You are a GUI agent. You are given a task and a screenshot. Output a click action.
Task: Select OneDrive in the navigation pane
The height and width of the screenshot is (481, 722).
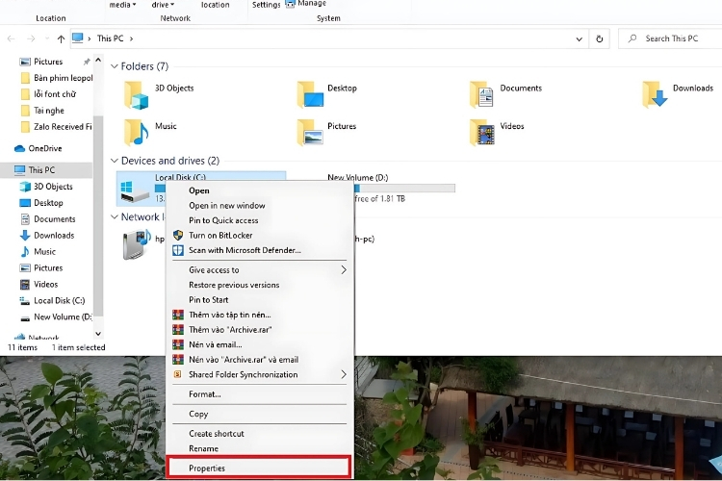click(44, 148)
